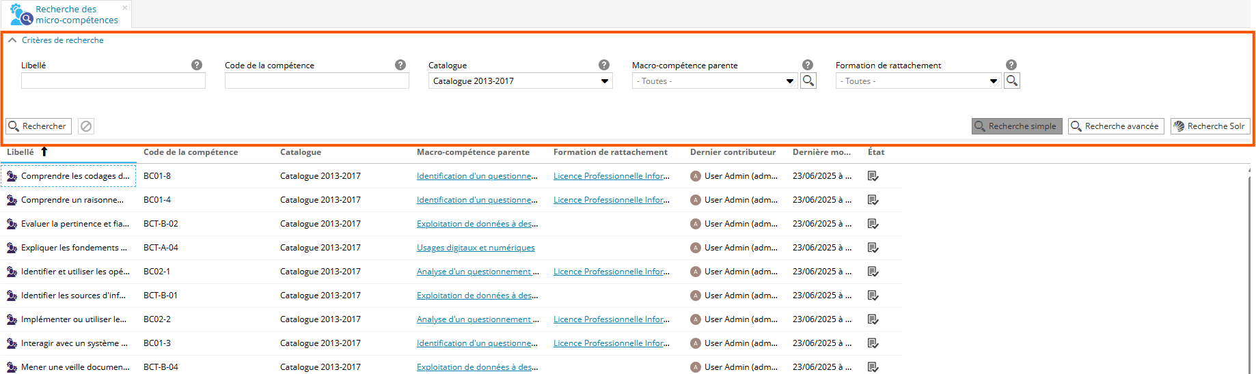Click help icon for Formation de rattachement

pyautogui.click(x=1011, y=65)
